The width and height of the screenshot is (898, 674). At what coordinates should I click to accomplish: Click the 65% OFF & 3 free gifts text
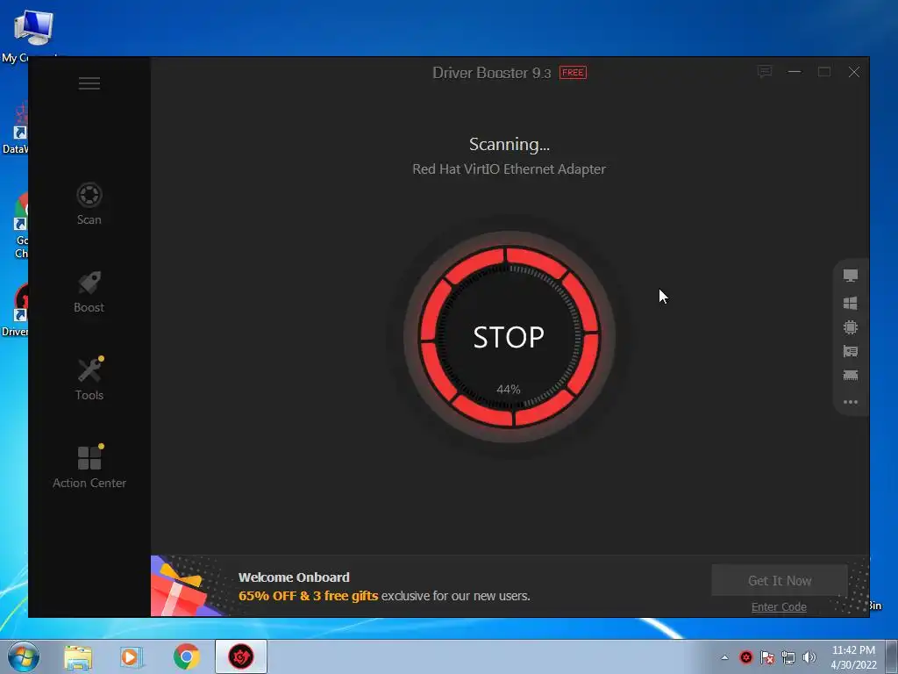pos(308,596)
